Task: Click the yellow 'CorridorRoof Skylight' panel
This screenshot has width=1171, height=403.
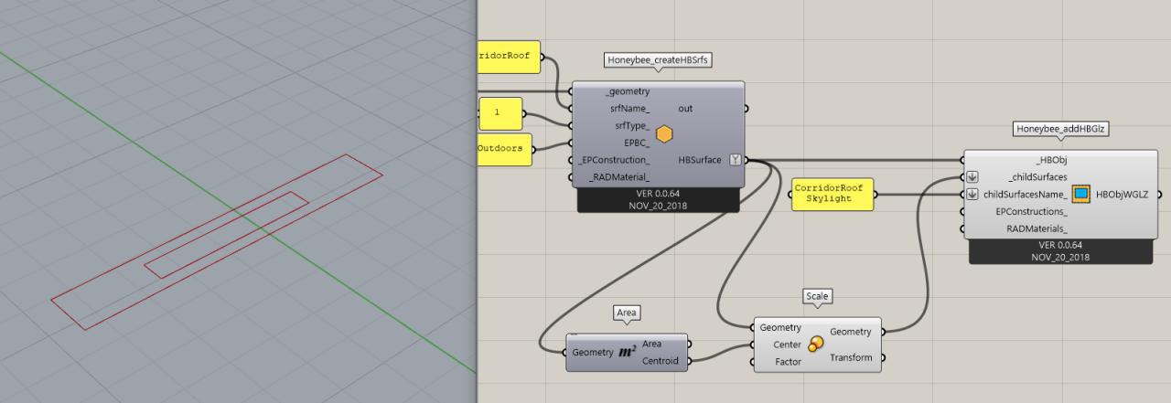Action: [833, 194]
